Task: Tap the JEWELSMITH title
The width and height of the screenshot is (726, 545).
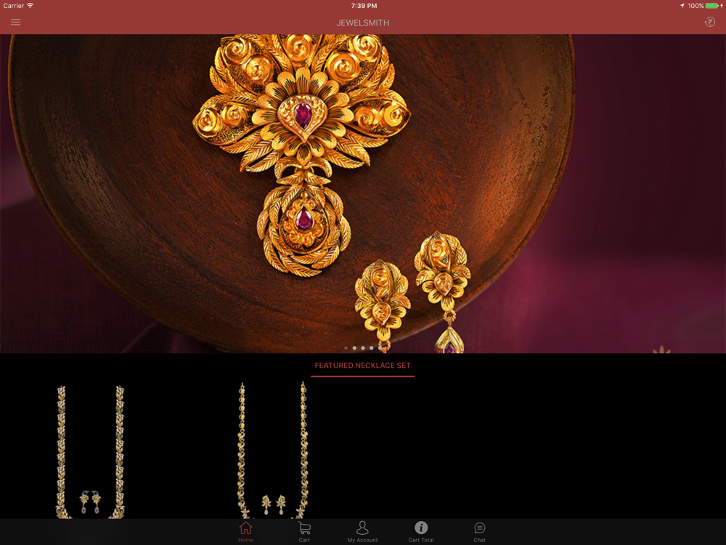Action: pos(362,23)
